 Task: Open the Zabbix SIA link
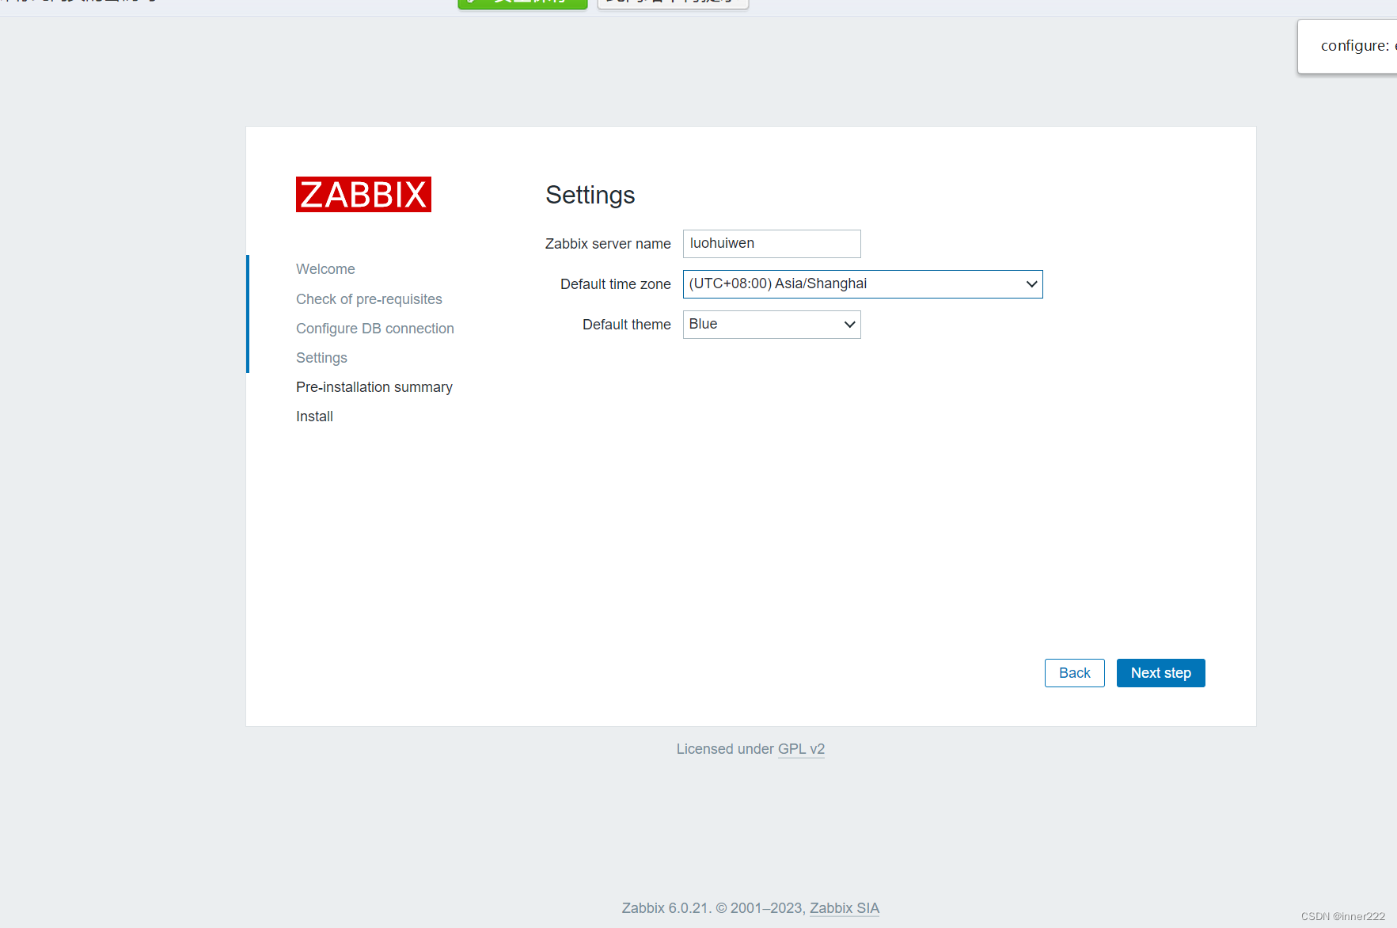pyautogui.click(x=845, y=908)
